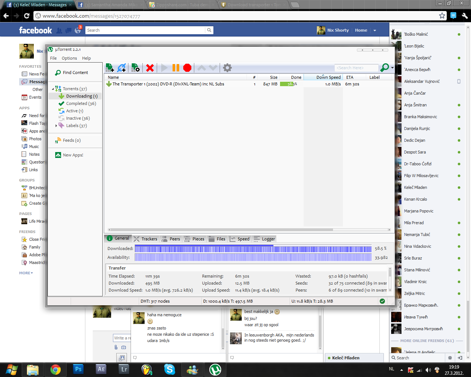This screenshot has width=471, height=377.
Task: Pause the torrent using orange pause icon
Action: click(x=176, y=68)
